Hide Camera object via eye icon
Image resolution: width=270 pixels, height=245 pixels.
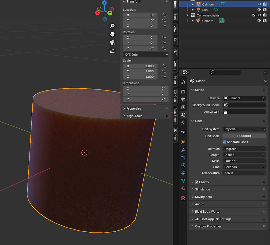click(259, 21)
